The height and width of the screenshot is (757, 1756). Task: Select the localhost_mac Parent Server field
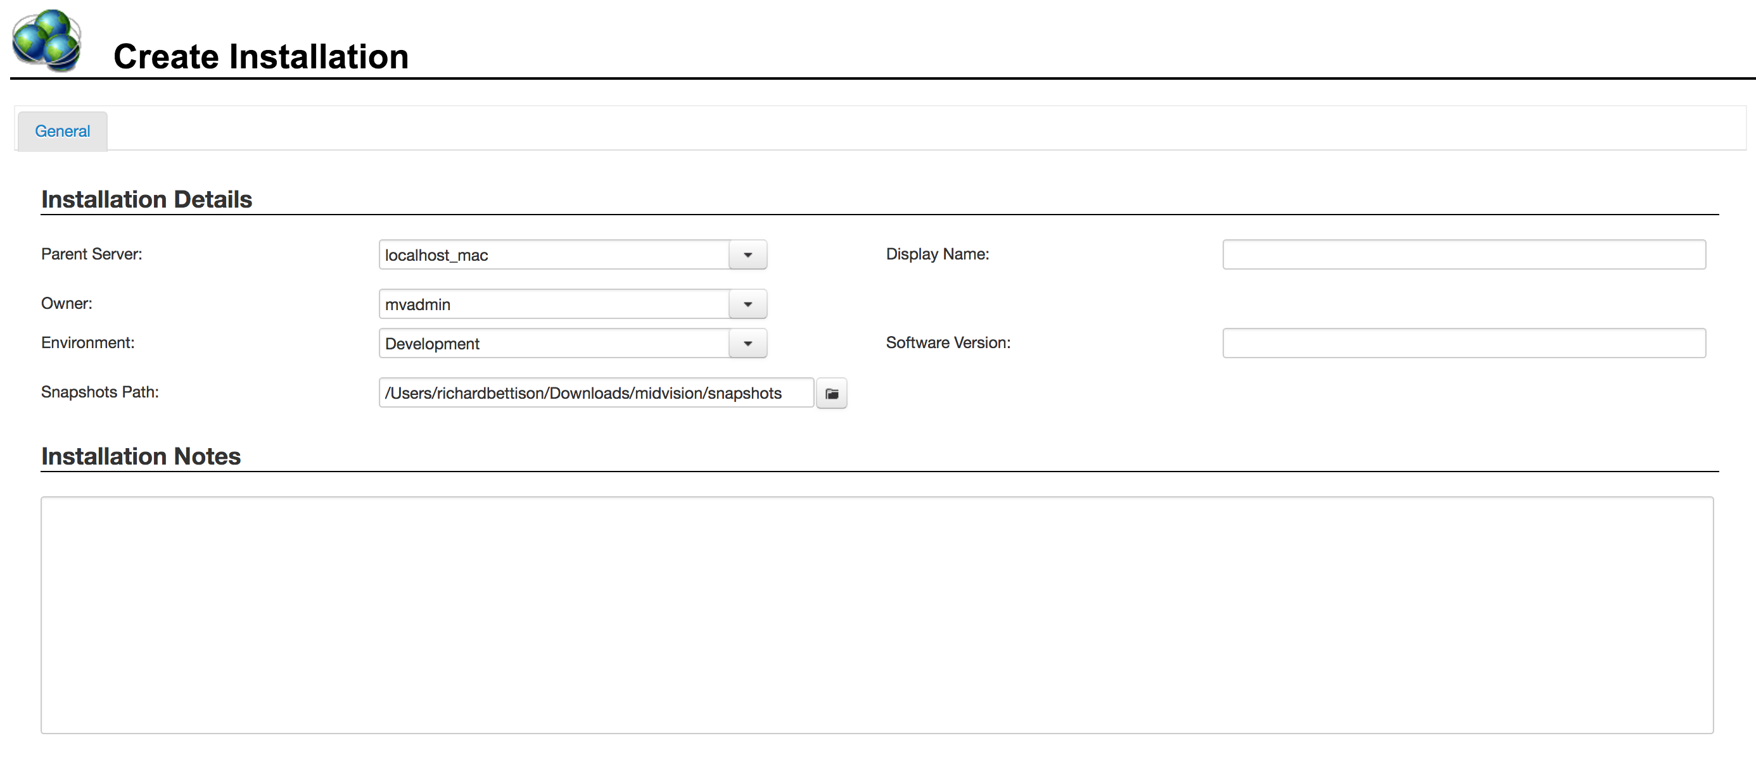pos(554,255)
